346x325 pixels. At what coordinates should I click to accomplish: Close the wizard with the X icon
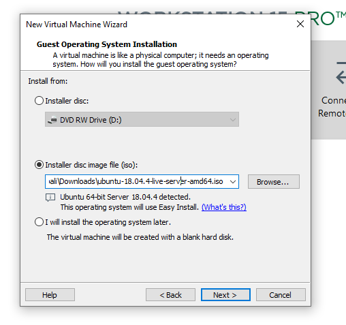[x=300, y=24]
